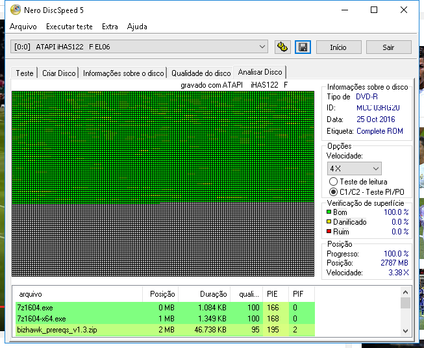Viewport: 424px width, 348px height.
Task: Open the Arquivo menu
Action: [x=23, y=27]
